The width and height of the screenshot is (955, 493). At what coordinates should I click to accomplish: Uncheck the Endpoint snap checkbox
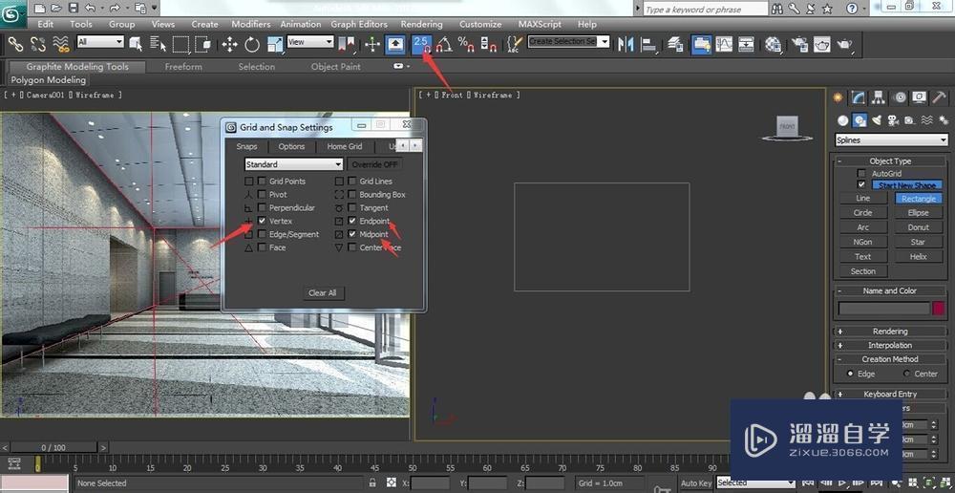[x=352, y=221]
